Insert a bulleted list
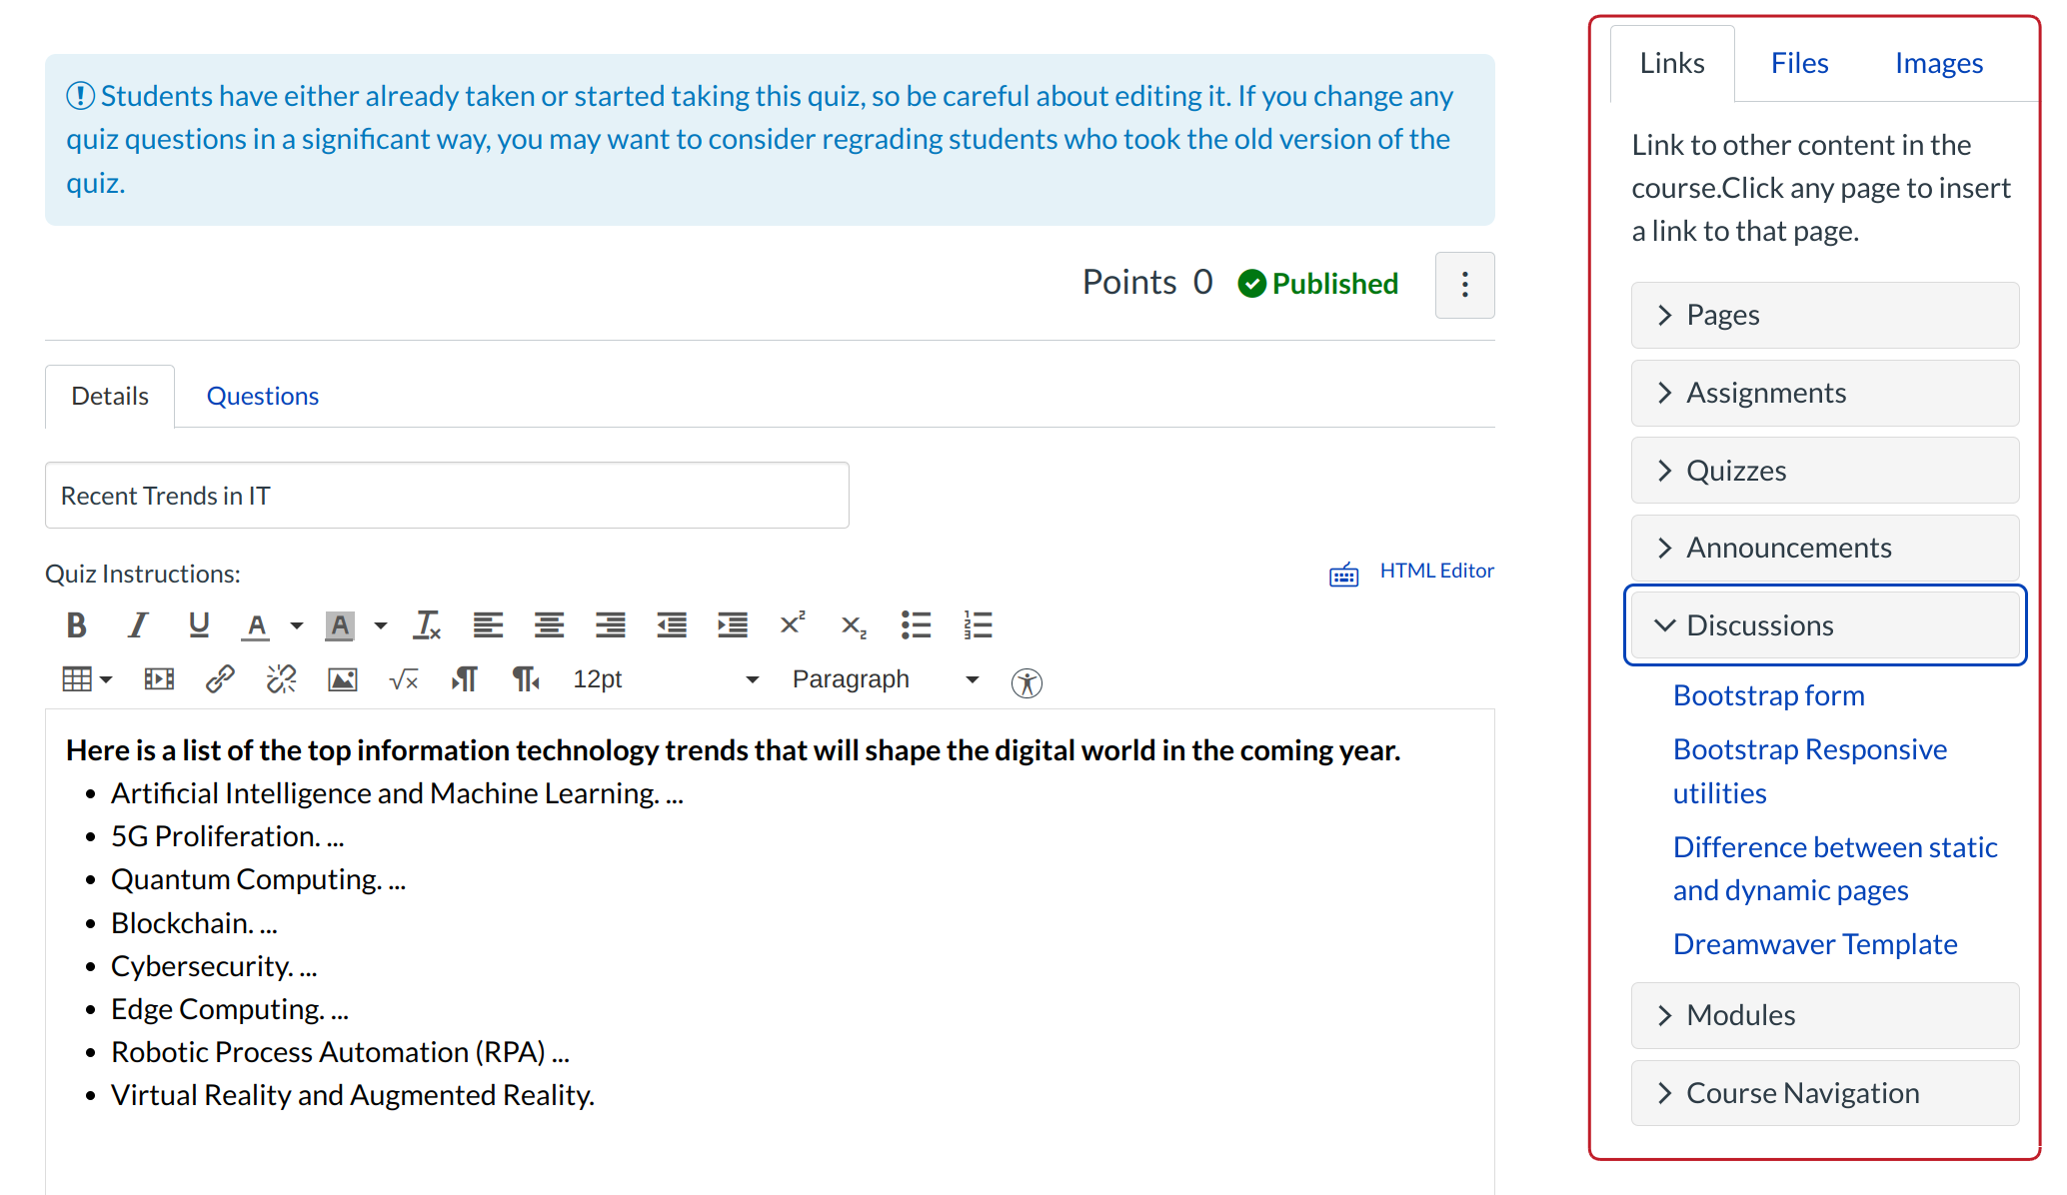The height and width of the screenshot is (1195, 2067). coord(916,625)
